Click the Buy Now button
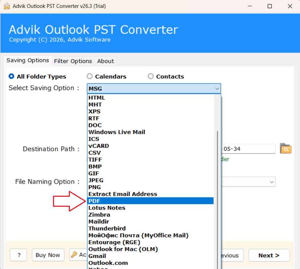The width and height of the screenshot is (300, 269). (x=48, y=255)
